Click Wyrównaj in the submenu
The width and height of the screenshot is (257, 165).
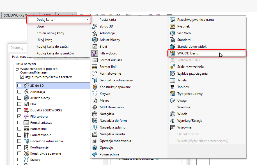[207, 127]
